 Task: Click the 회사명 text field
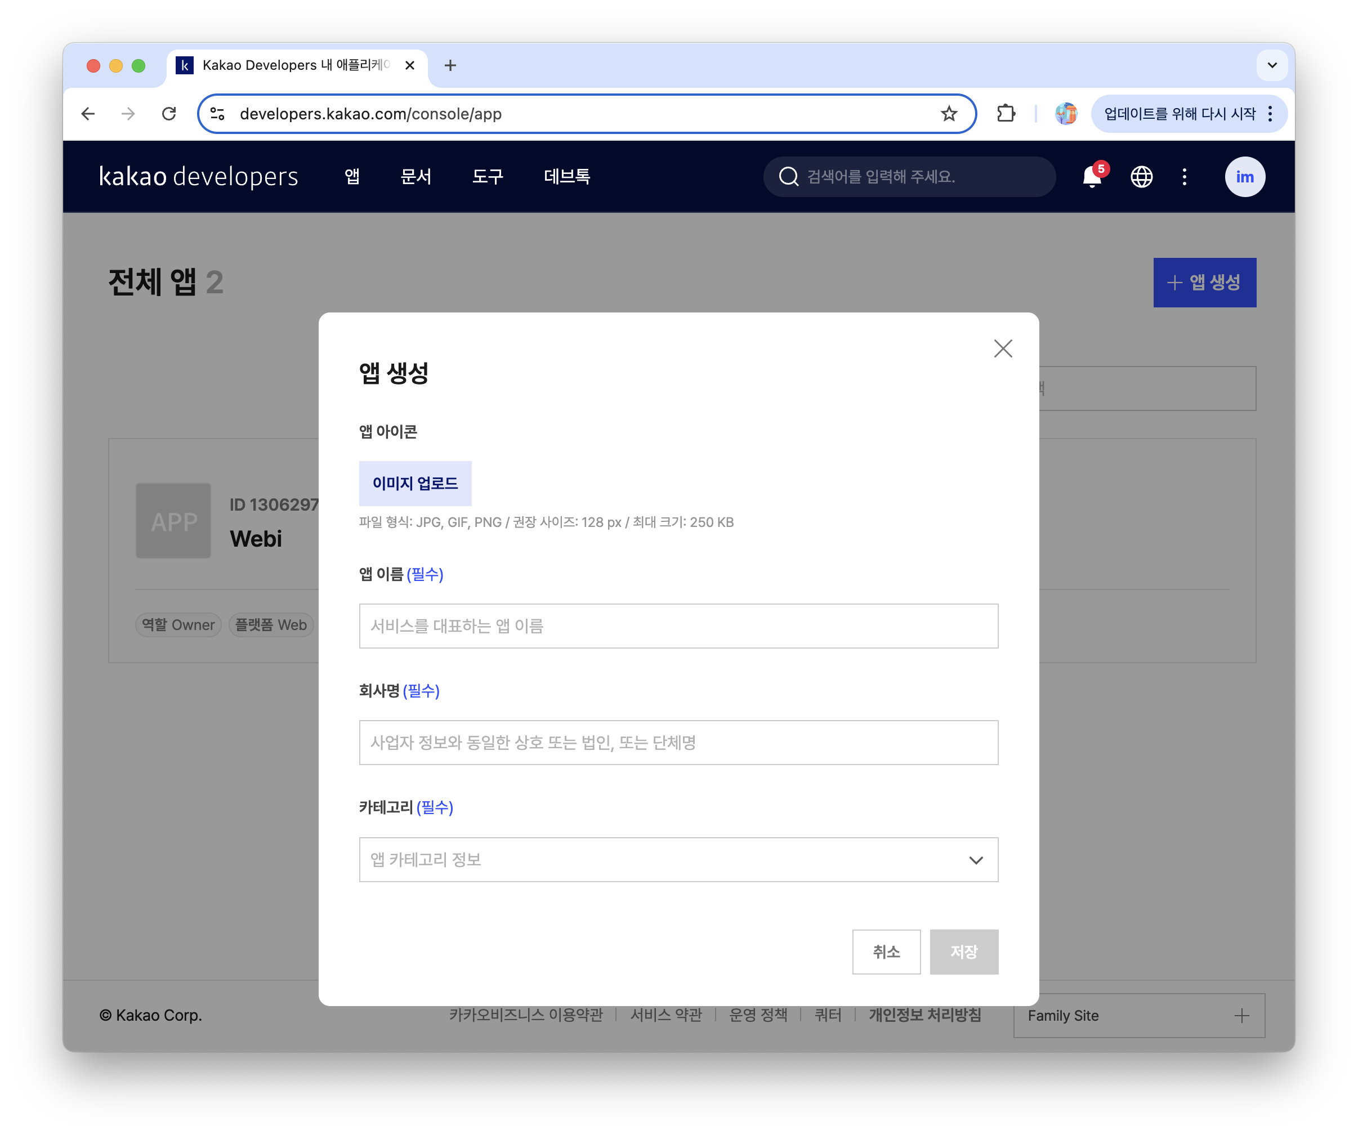pos(678,743)
